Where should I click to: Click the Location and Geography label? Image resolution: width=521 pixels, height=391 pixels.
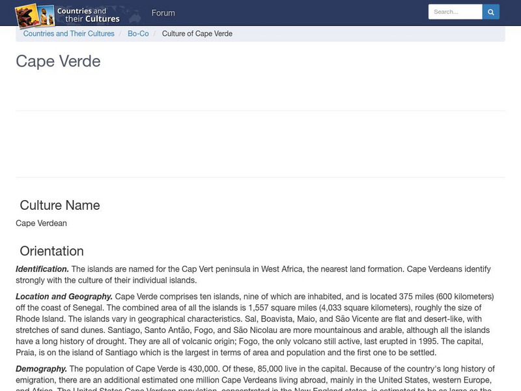pyautogui.click(x=64, y=297)
